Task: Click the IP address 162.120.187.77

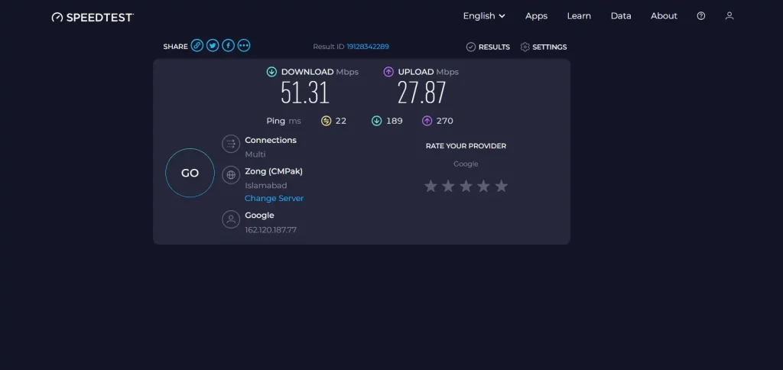Action: (271, 229)
